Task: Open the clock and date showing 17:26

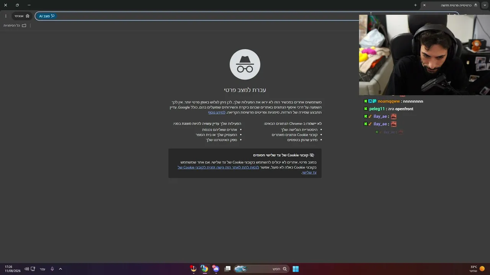Action: coord(12,269)
